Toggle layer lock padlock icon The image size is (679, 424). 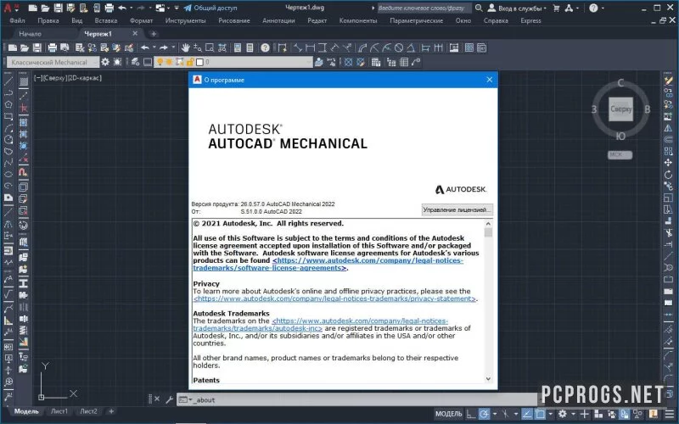coord(189,62)
